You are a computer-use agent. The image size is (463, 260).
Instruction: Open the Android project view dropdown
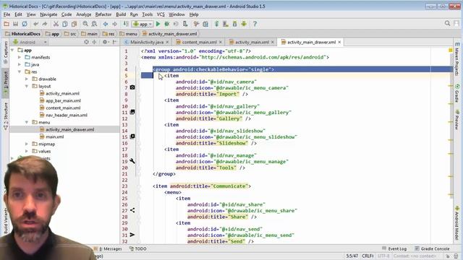[30, 42]
